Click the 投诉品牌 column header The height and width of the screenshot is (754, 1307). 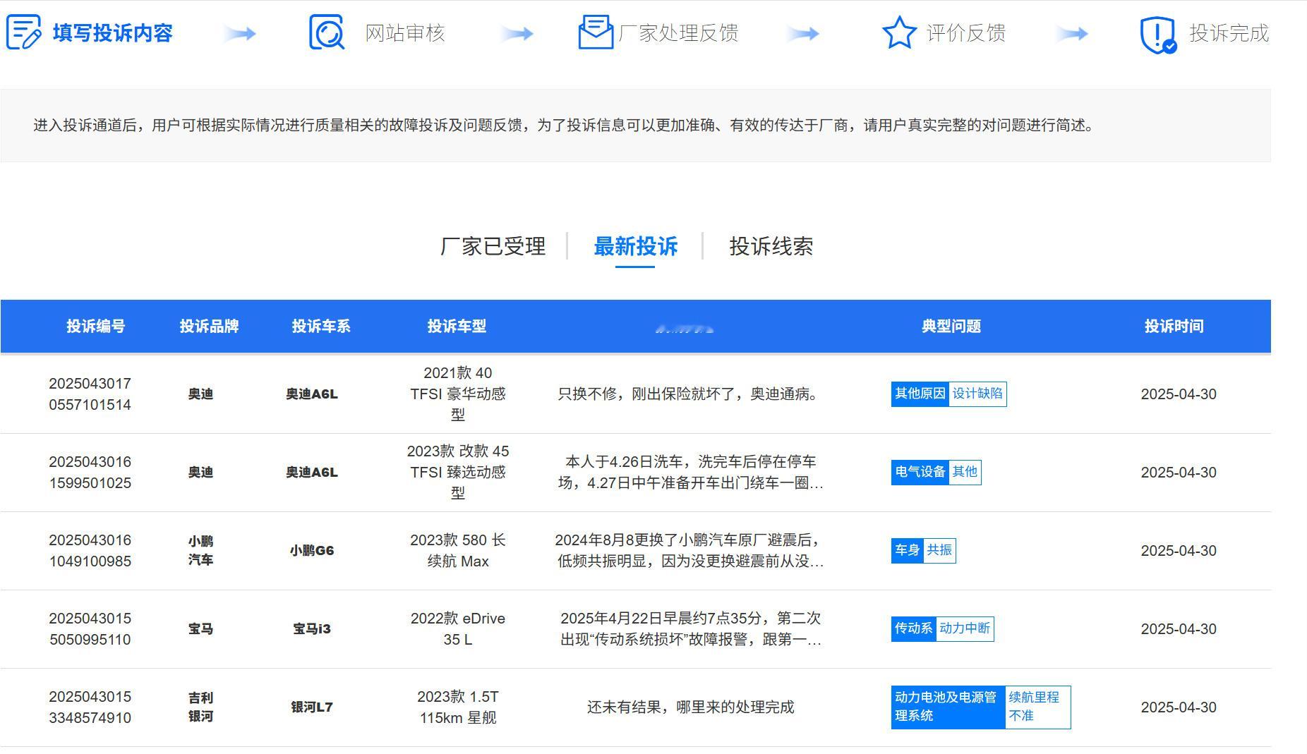tap(209, 326)
